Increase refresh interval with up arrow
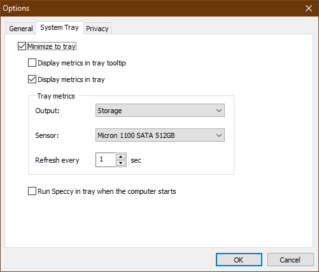This screenshot has width=319, height=272. pyautogui.click(x=121, y=157)
